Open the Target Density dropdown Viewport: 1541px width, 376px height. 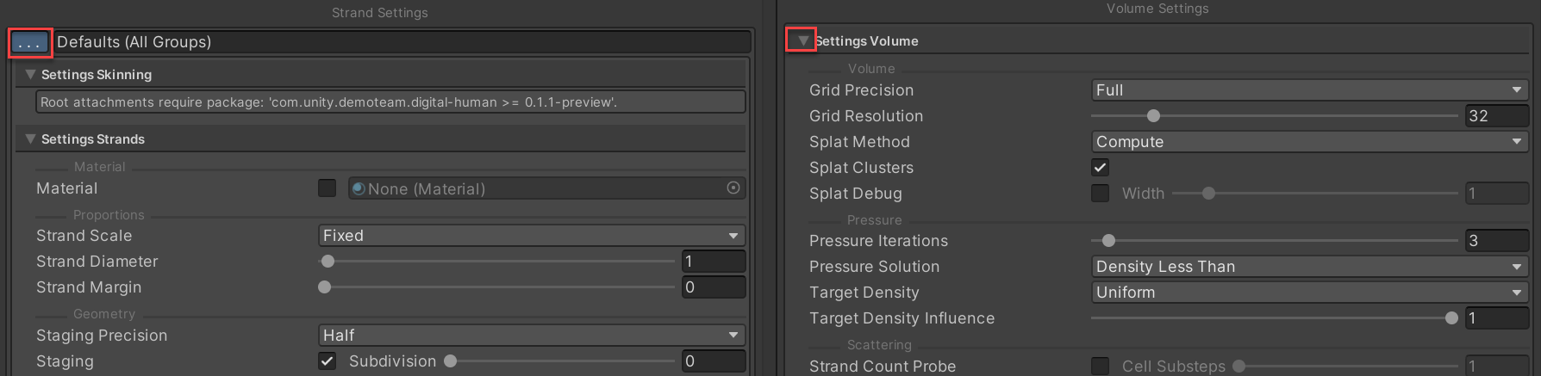1309,293
